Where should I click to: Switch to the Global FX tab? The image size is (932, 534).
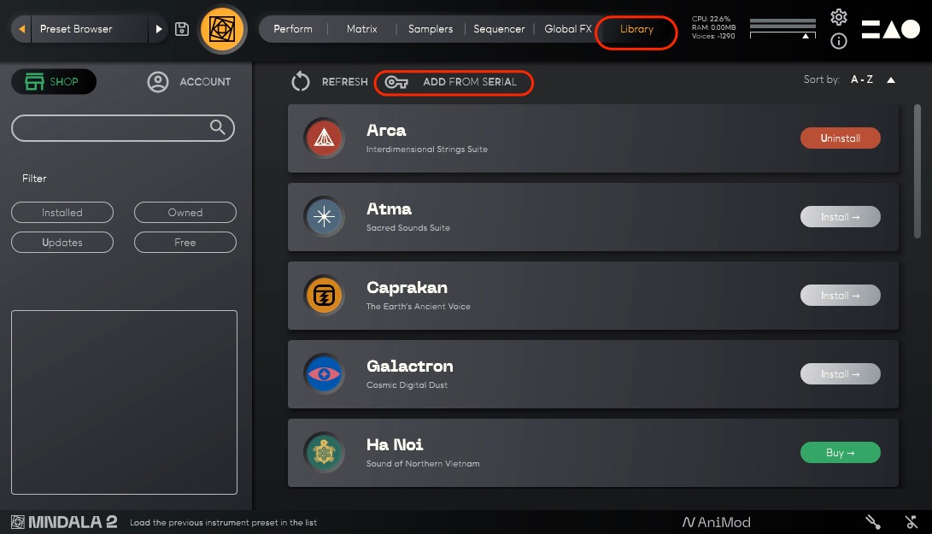click(x=568, y=28)
